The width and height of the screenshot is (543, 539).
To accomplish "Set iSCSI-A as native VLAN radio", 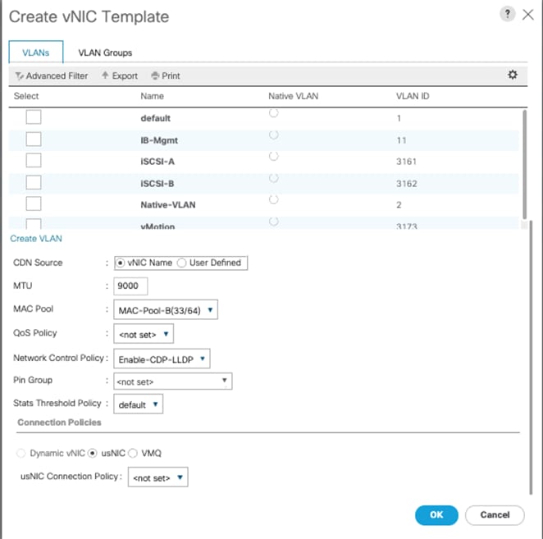I will point(274,156).
